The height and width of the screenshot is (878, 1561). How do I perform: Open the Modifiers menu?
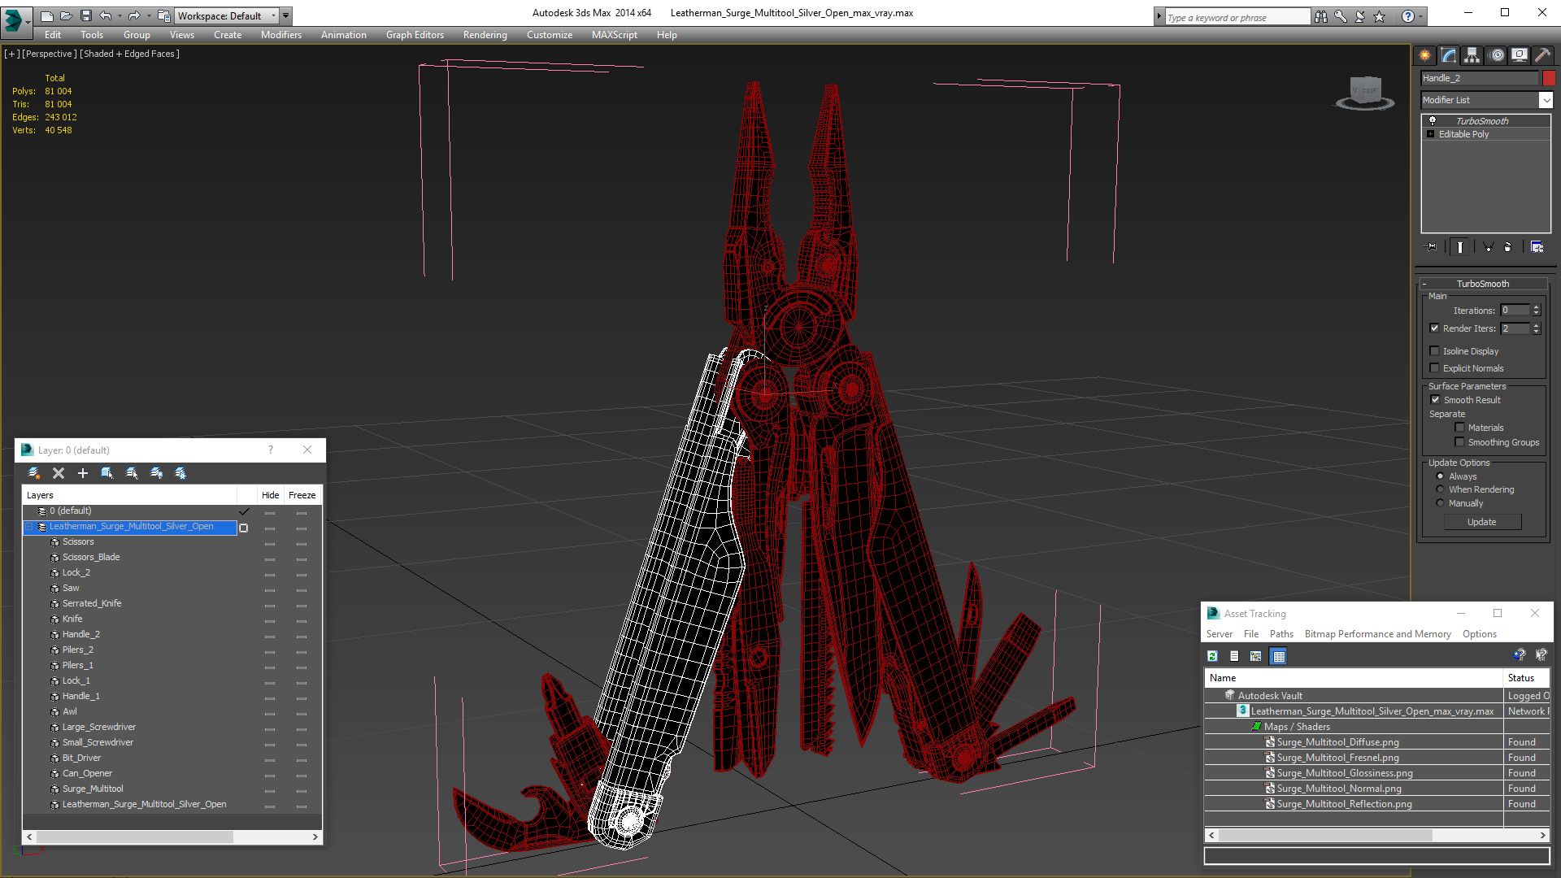point(280,35)
